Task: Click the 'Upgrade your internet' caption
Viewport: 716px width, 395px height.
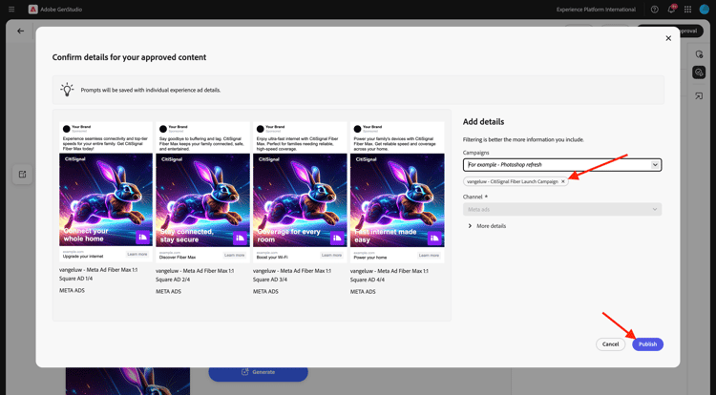Action: (x=84, y=257)
